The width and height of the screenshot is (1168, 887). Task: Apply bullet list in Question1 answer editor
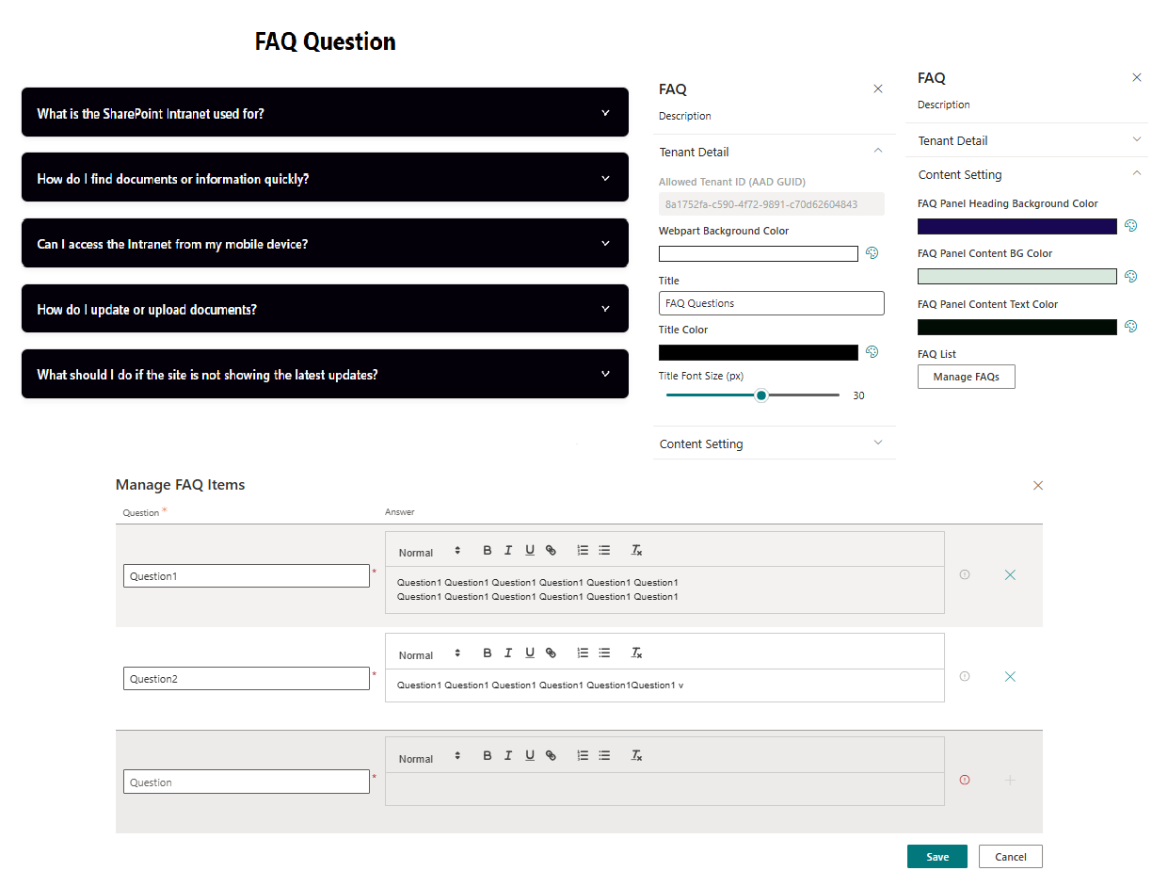pos(604,551)
